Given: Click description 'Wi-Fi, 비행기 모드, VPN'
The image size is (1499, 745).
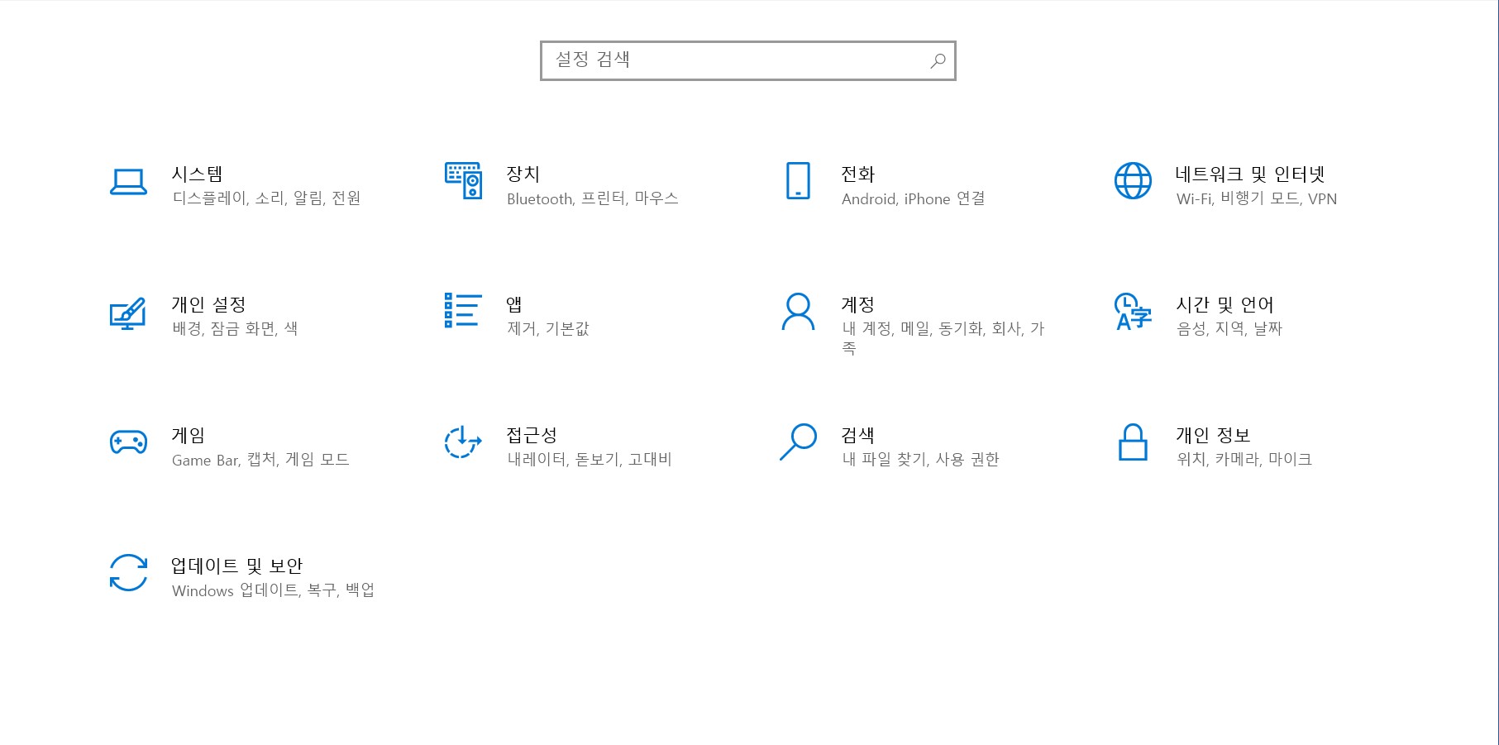Looking at the screenshot, I should click(1257, 198).
